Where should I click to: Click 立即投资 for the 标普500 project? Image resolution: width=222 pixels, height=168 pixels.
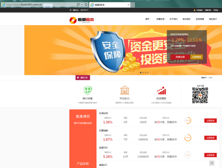point(210,155)
